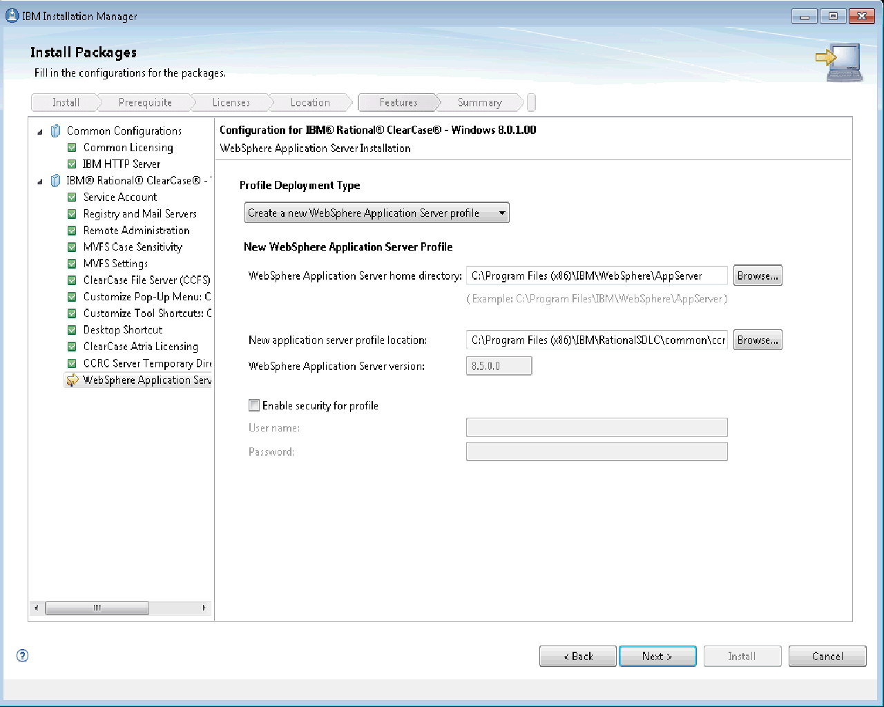Select IBM HTTP Server in the tree
The width and height of the screenshot is (884, 707).
(x=122, y=164)
